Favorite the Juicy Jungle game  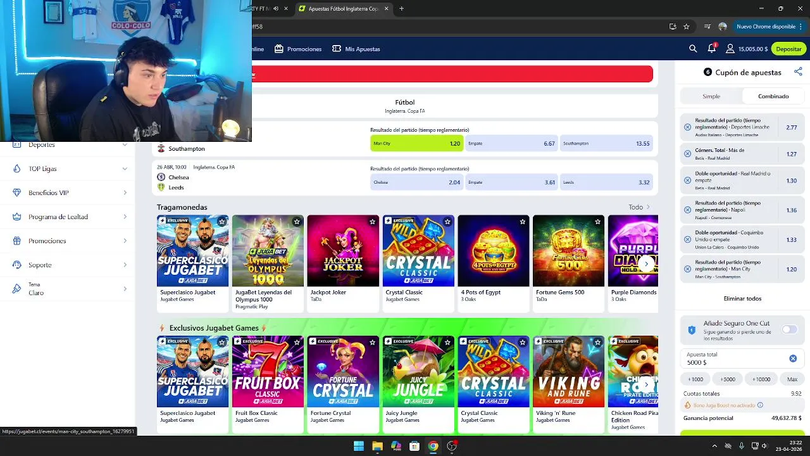(x=447, y=342)
